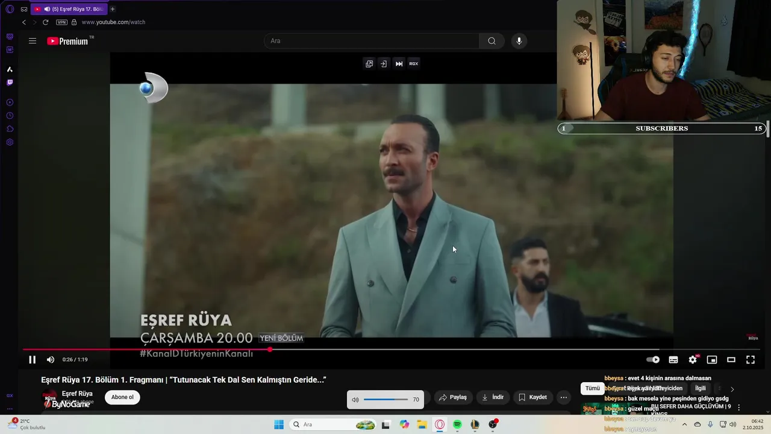Screen dimensions: 771x434
Task: Enter fullscreen video mode
Action: pyautogui.click(x=751, y=360)
